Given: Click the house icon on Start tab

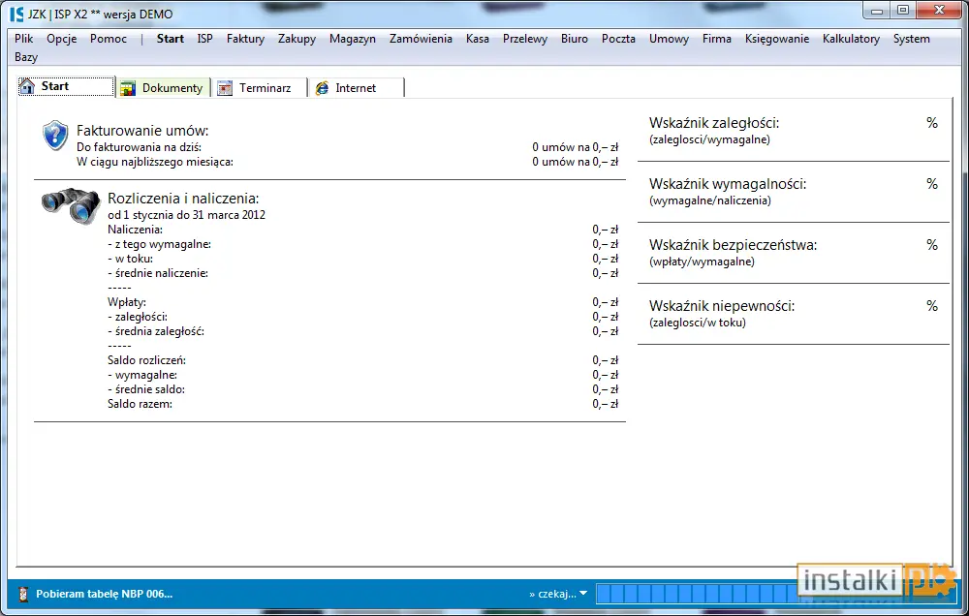Looking at the screenshot, I should pos(27,86).
